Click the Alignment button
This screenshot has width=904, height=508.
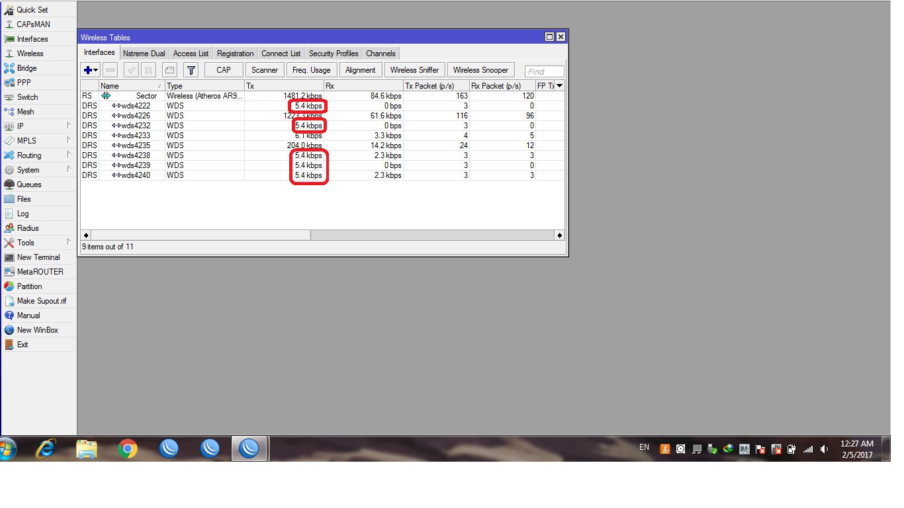[x=361, y=70]
